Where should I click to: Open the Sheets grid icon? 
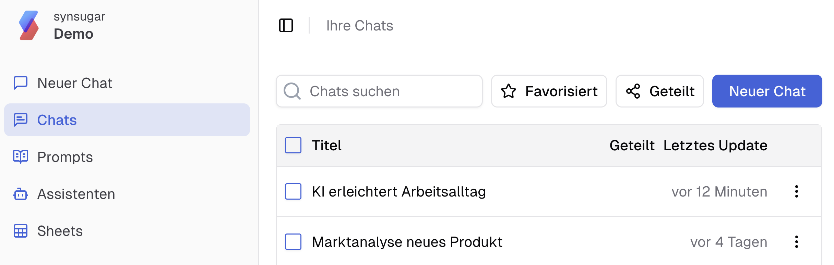click(21, 231)
